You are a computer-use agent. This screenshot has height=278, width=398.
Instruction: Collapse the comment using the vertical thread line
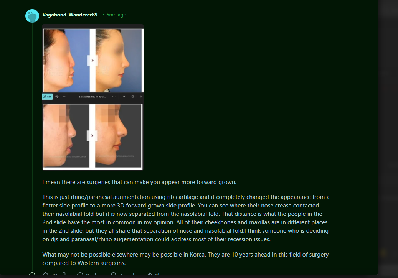pos(32,147)
